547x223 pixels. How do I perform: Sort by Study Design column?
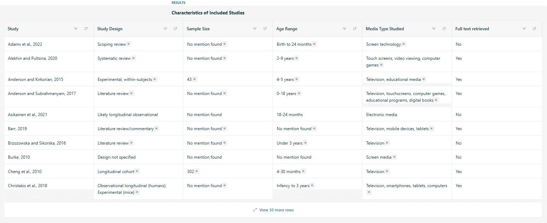point(175,29)
